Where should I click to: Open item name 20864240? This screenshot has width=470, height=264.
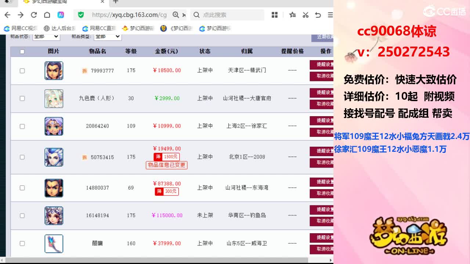click(98, 126)
